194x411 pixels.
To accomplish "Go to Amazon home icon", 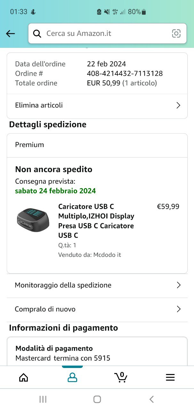I will pos(24,377).
